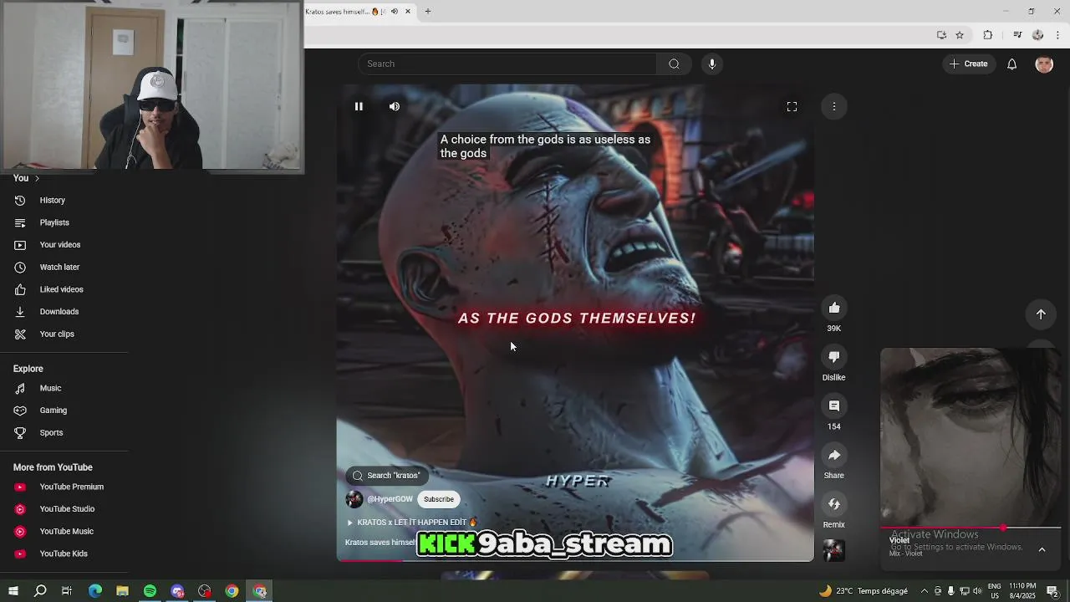Subscribe to @HyperGOW channel
Screen dimensions: 1070x602
[439, 499]
